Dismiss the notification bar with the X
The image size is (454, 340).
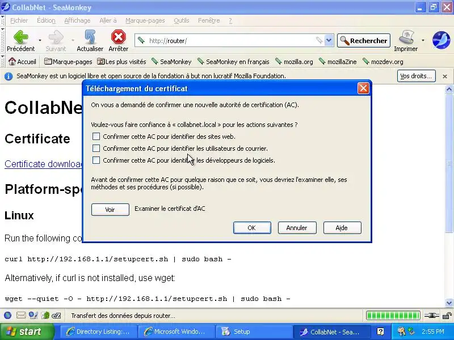pyautogui.click(x=445, y=76)
